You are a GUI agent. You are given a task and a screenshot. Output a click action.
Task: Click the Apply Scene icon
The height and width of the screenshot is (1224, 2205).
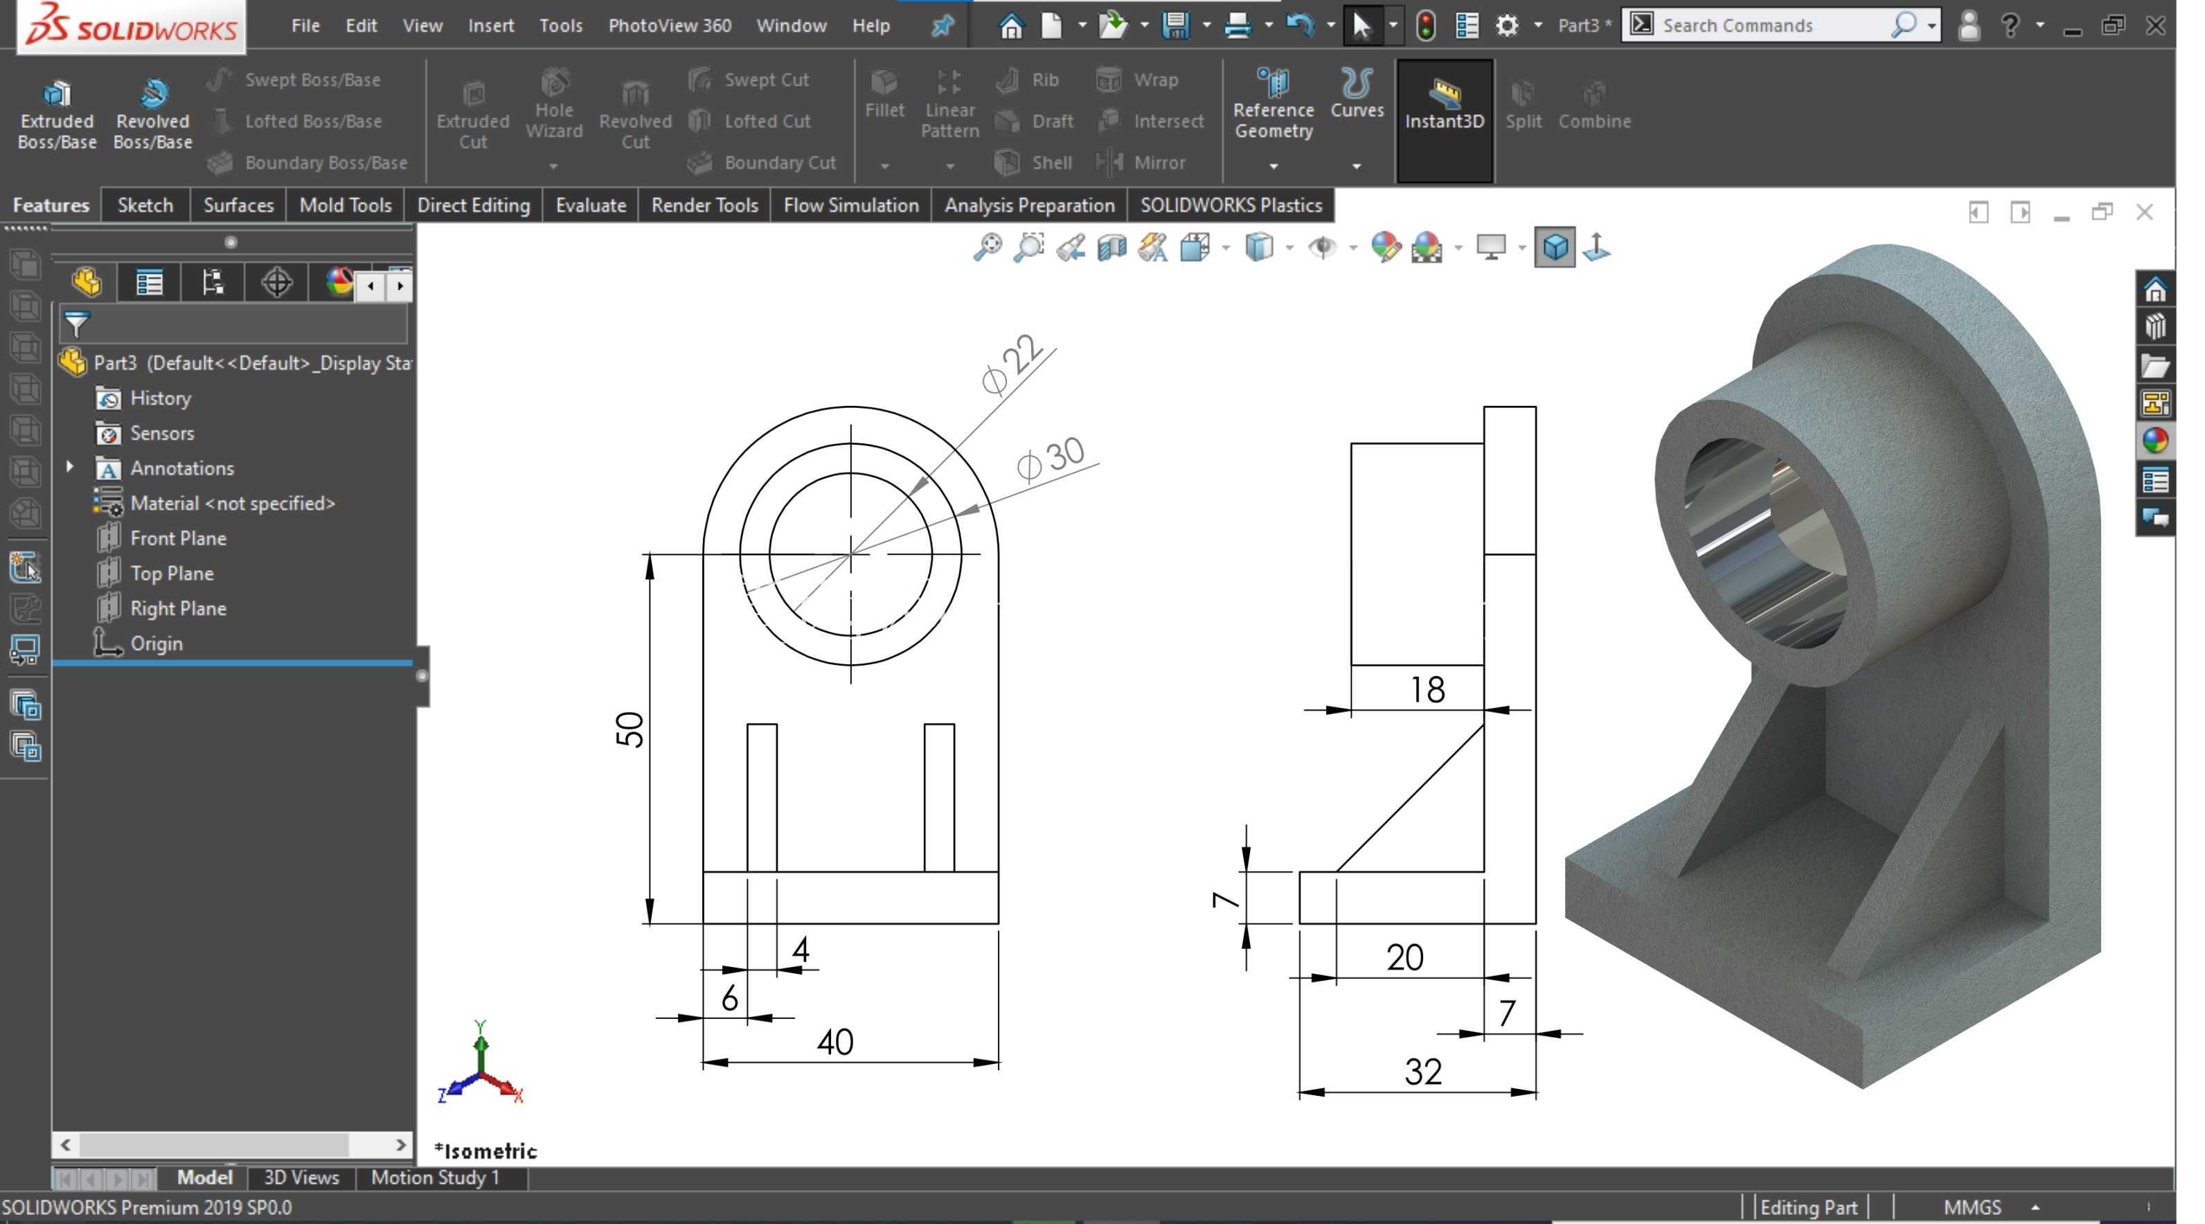(x=1426, y=247)
